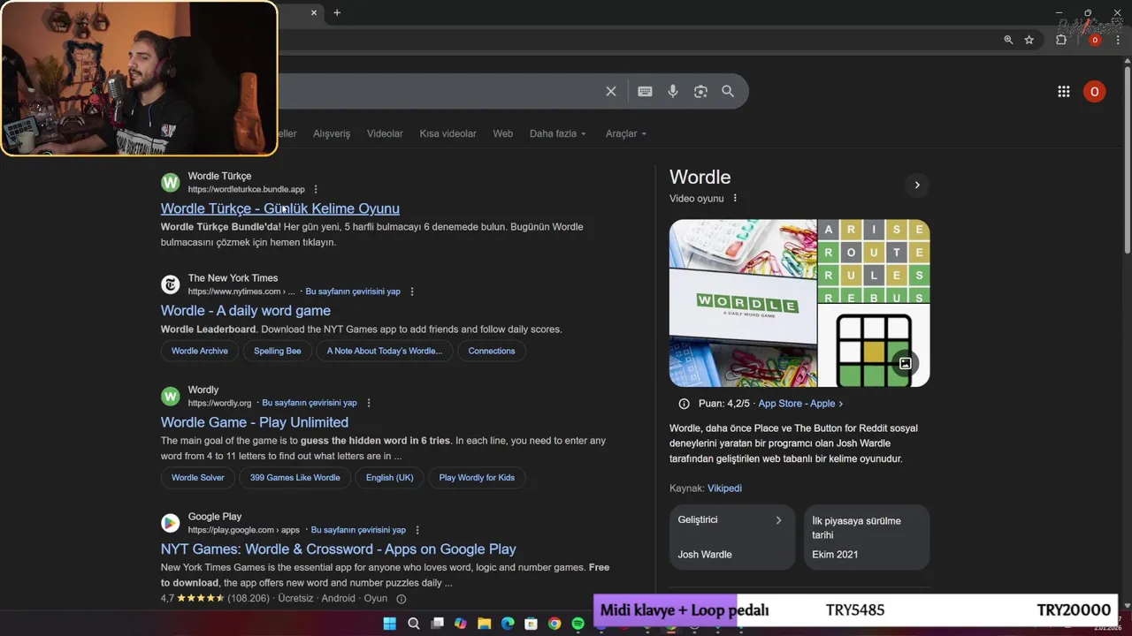1132x636 pixels.
Task: Open Wordle Türkçe - Günlük Kelime Oyunu link
Action: pos(280,208)
